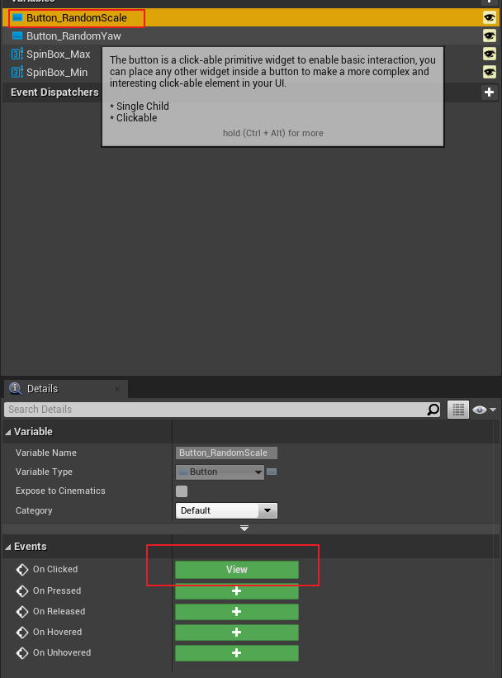Image resolution: width=502 pixels, height=678 pixels.
Task: Select the SpinBox_Max variable
Action: tap(58, 54)
